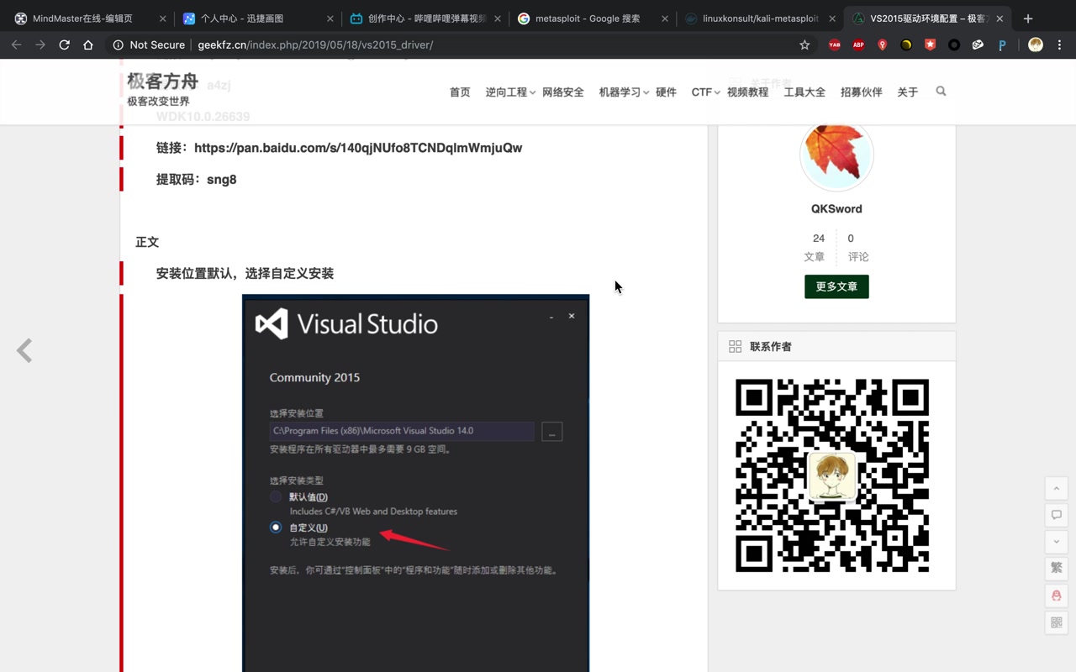Open 关于 in the site navigation
This screenshot has height=672, width=1076.
coord(908,92)
